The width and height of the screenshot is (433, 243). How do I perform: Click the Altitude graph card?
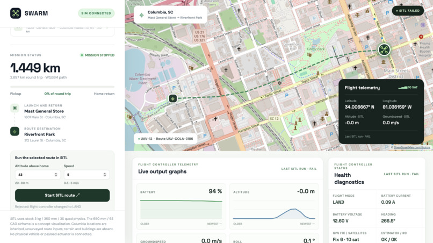tap(274, 206)
